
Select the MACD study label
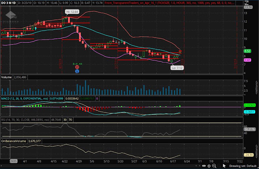(x=25, y=99)
